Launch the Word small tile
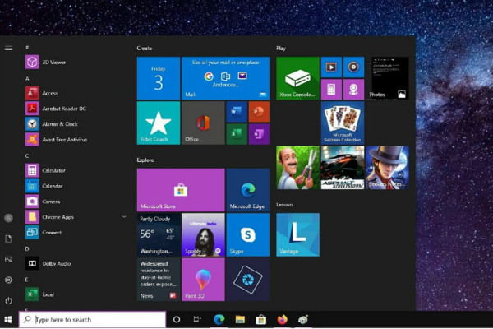The width and height of the screenshot is (493, 329). 237,112
